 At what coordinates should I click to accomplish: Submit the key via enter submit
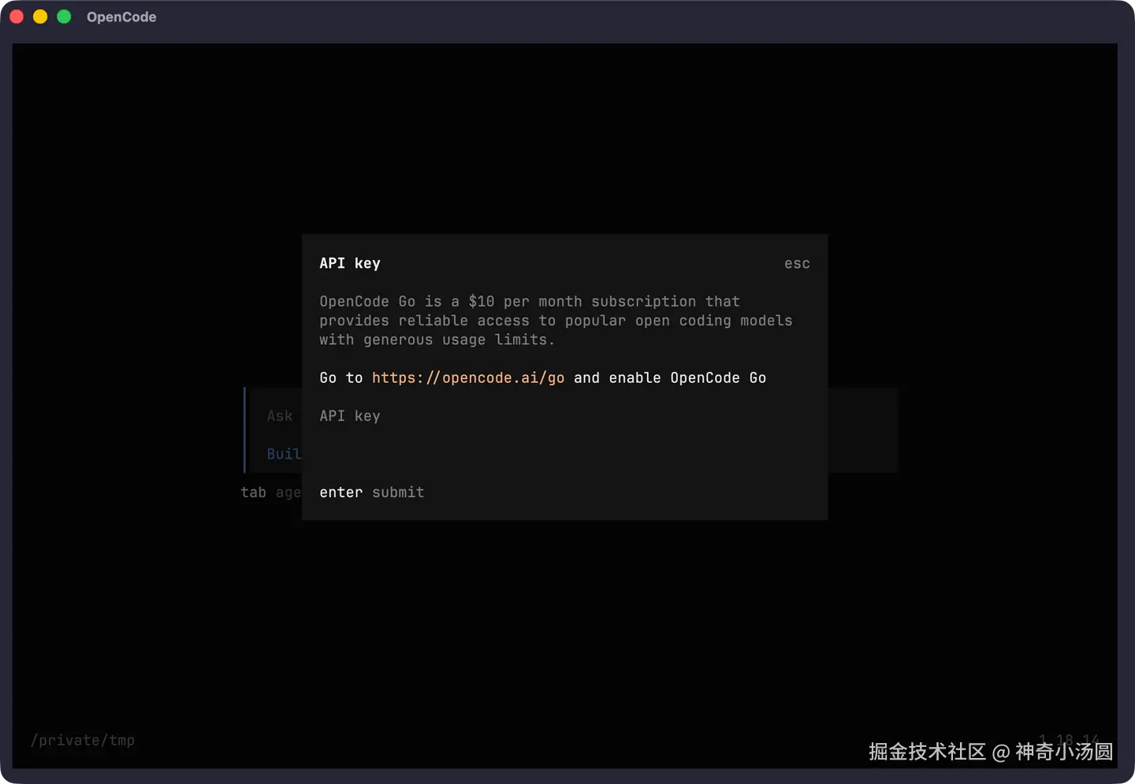coord(372,492)
